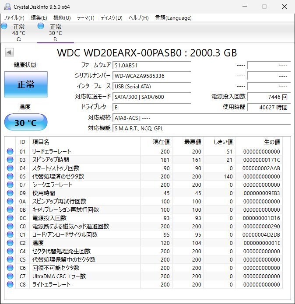
Task: Click the status icon for ID C0 row
Action: (x=10, y=226)
